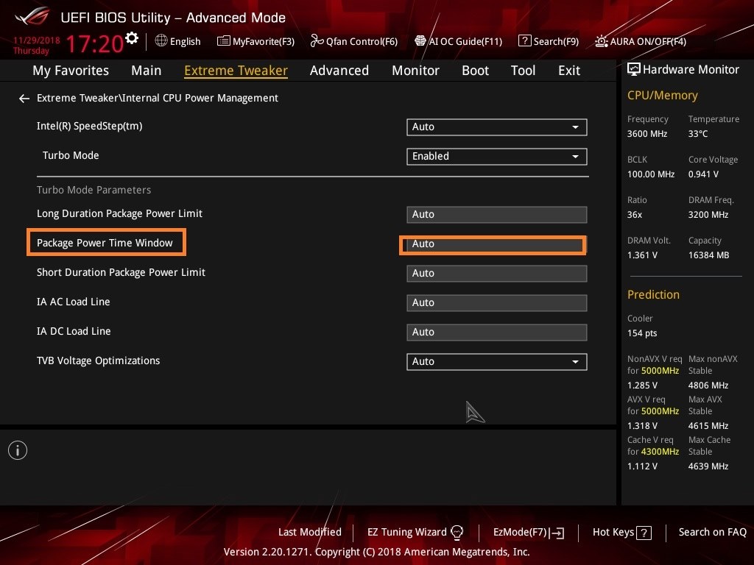Open the TVB Voltage Optimizations dropdown
Viewport: 754px width, 565px height.
point(497,361)
